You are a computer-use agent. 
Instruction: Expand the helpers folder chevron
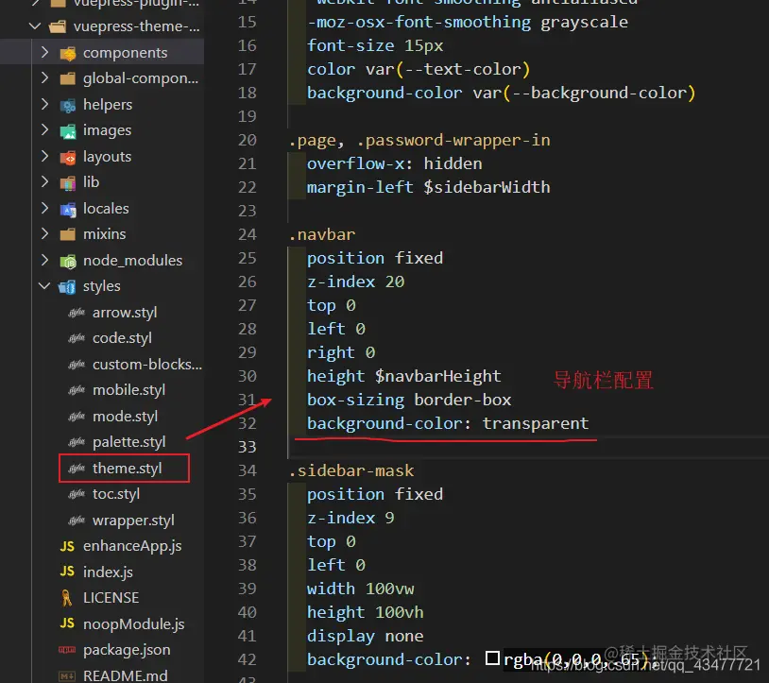(44, 104)
